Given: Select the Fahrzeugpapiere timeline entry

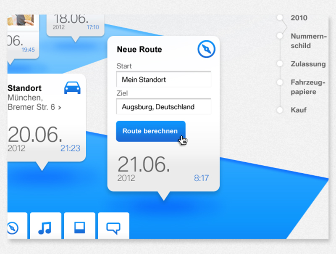Looking at the screenshot, I should click(x=309, y=87).
